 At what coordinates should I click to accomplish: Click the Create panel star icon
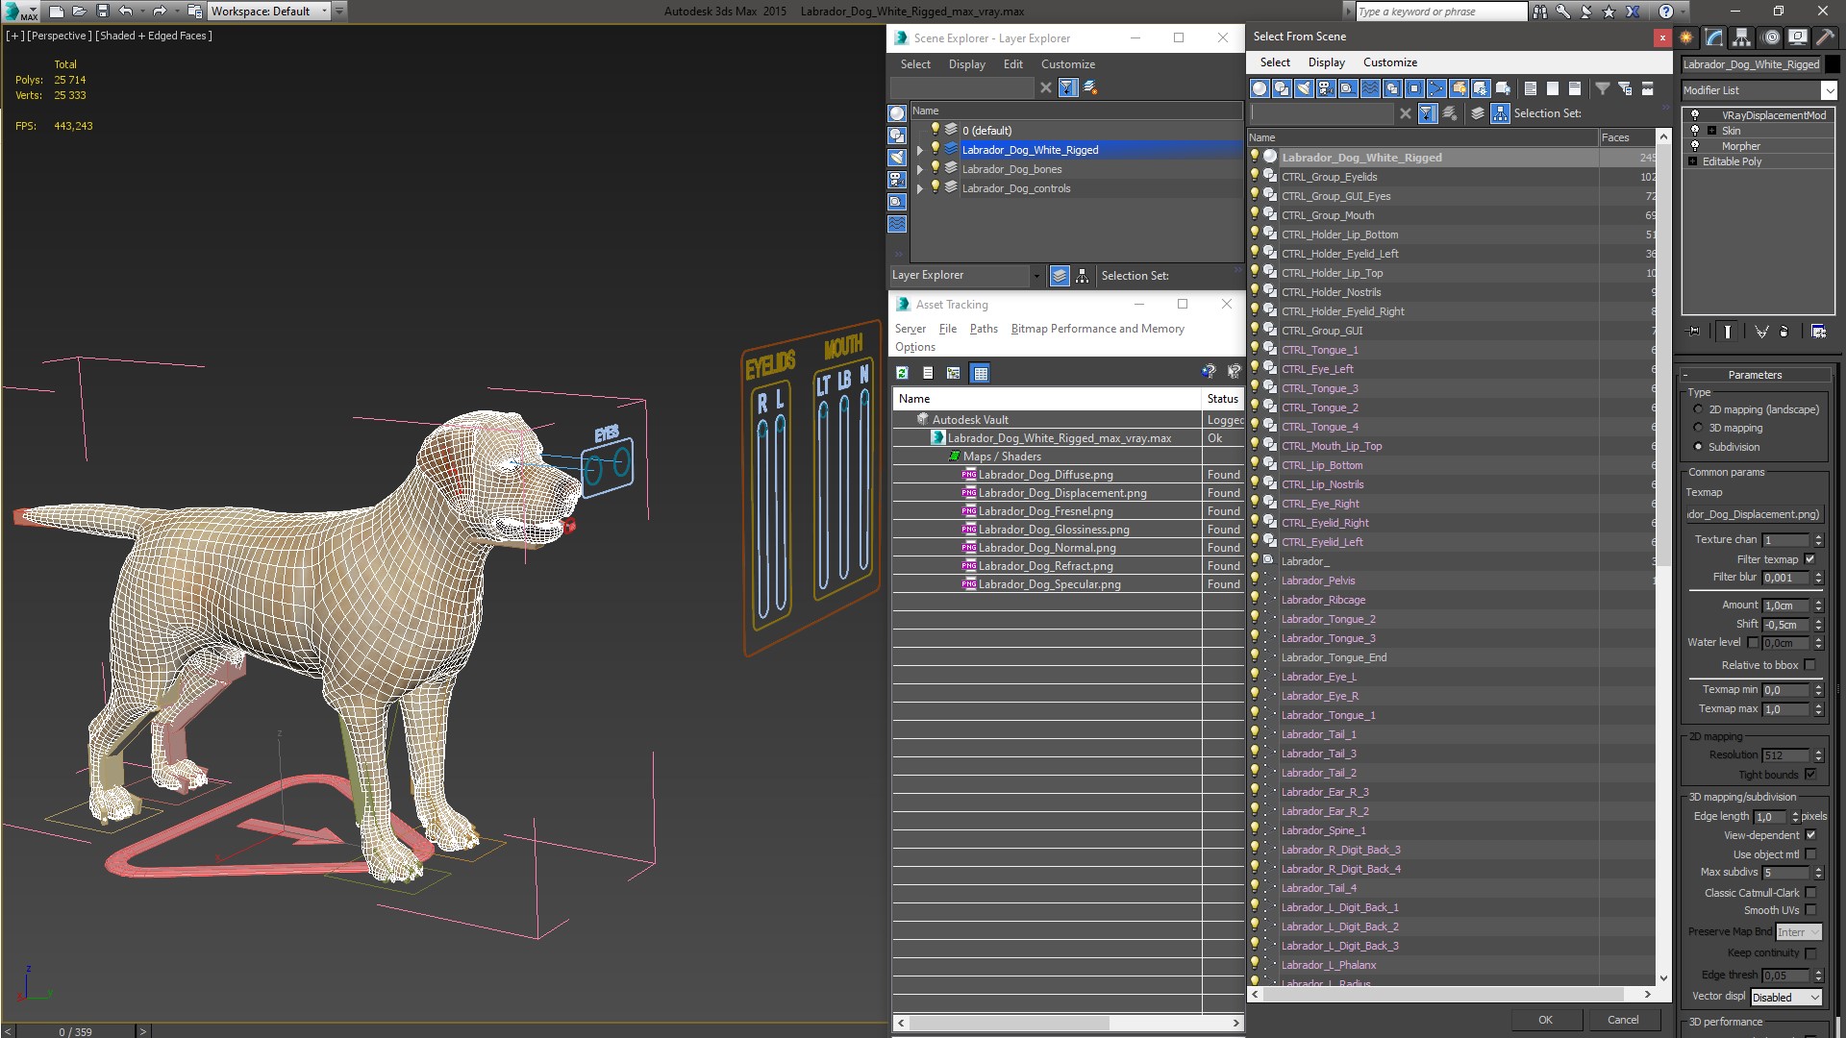coord(1686,37)
